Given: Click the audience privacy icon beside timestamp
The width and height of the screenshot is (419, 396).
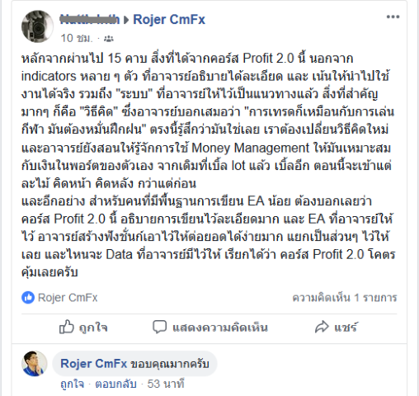Looking at the screenshot, I should click(x=109, y=39).
